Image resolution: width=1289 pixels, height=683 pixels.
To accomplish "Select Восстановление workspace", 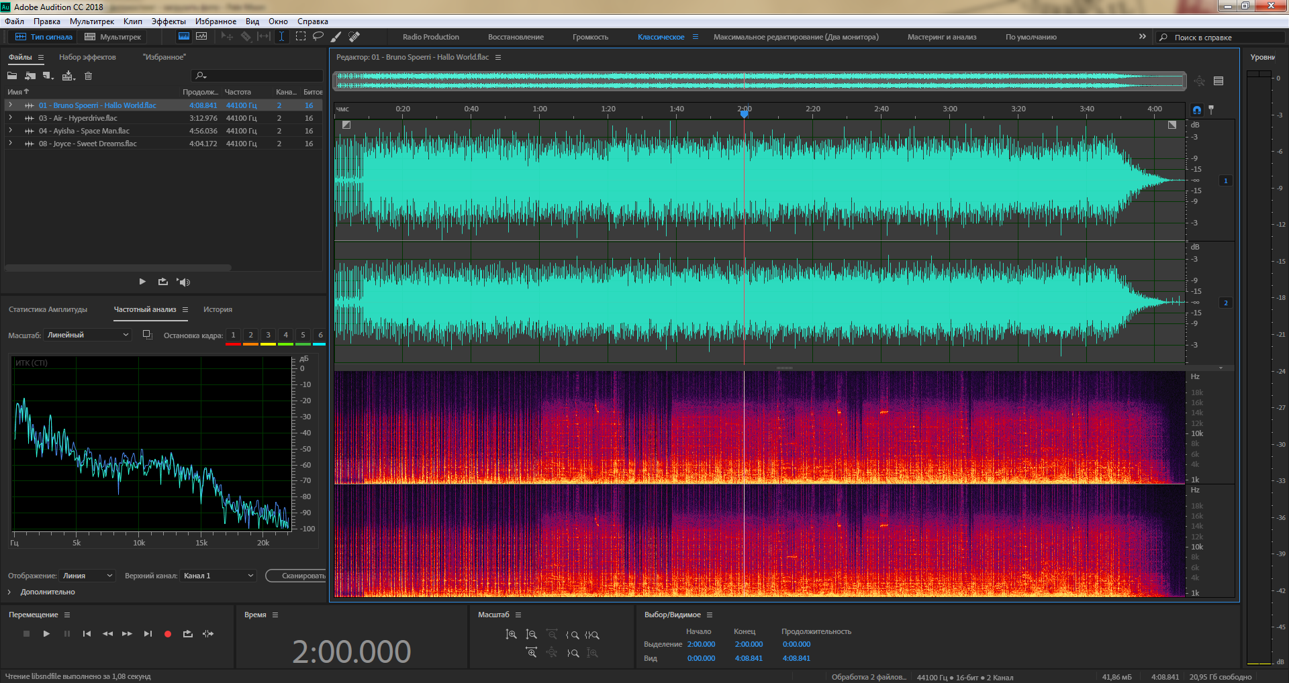I will [x=516, y=37].
